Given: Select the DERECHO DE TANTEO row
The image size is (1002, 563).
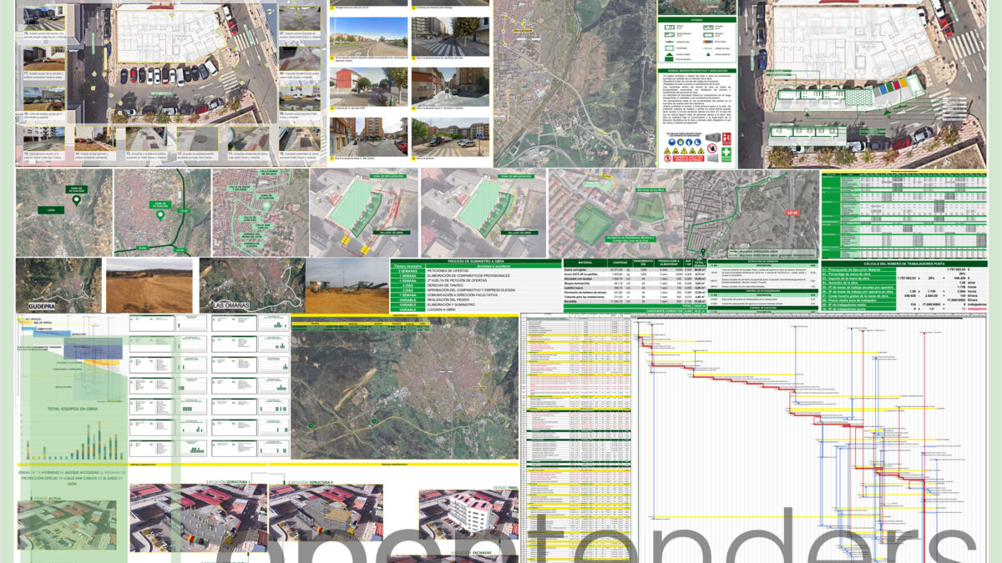Looking at the screenshot, I should click(x=477, y=284).
